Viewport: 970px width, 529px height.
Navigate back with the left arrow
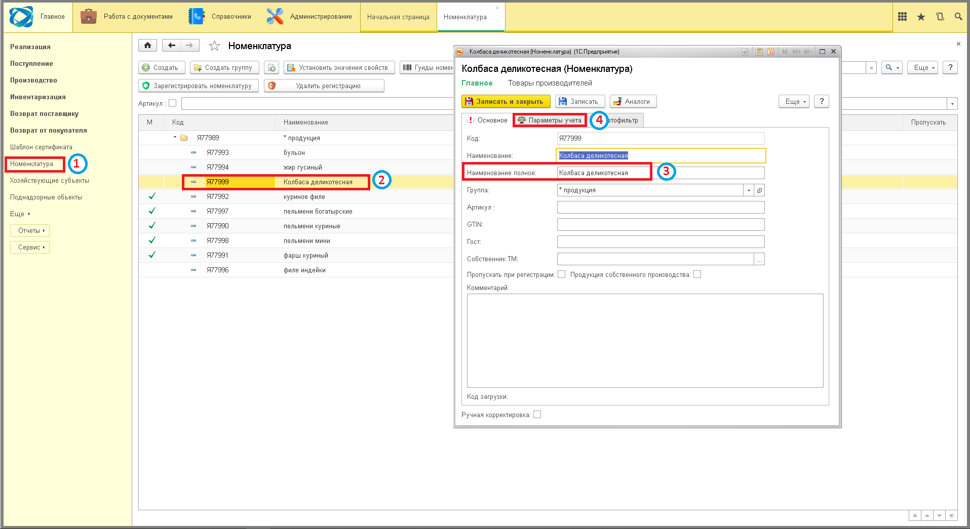click(x=172, y=46)
